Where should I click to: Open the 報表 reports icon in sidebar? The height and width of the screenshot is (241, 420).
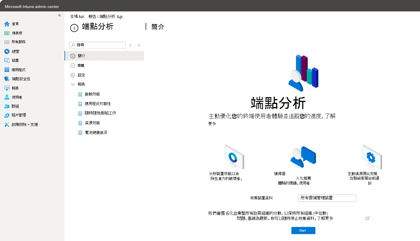[x=7, y=88]
